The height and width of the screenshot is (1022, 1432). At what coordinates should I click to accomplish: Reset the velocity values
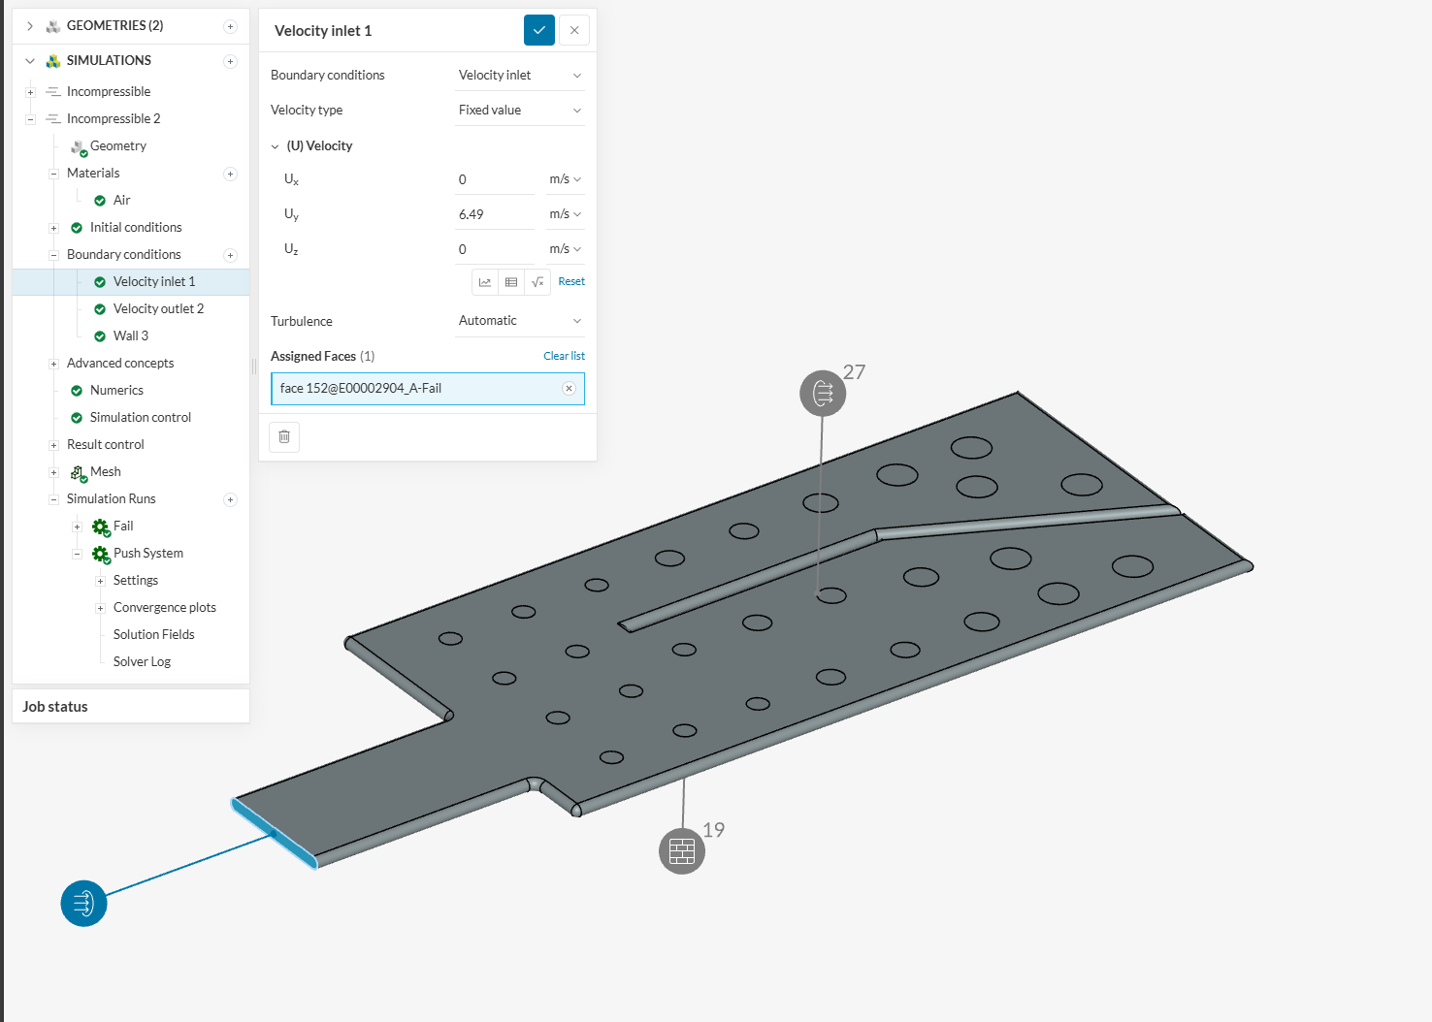[x=571, y=282]
